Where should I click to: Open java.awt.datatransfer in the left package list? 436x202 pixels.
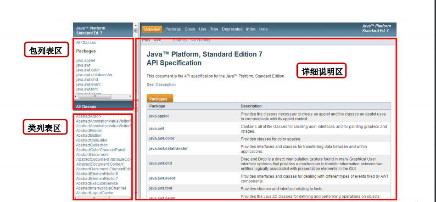(94, 74)
